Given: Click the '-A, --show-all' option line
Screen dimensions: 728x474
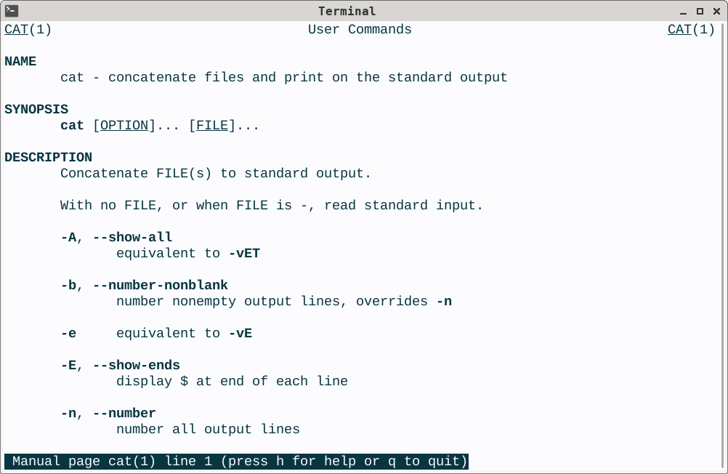Looking at the screenshot, I should 116,237.
